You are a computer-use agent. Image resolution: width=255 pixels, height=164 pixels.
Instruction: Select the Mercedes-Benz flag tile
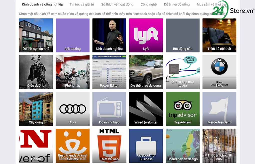(219, 109)
